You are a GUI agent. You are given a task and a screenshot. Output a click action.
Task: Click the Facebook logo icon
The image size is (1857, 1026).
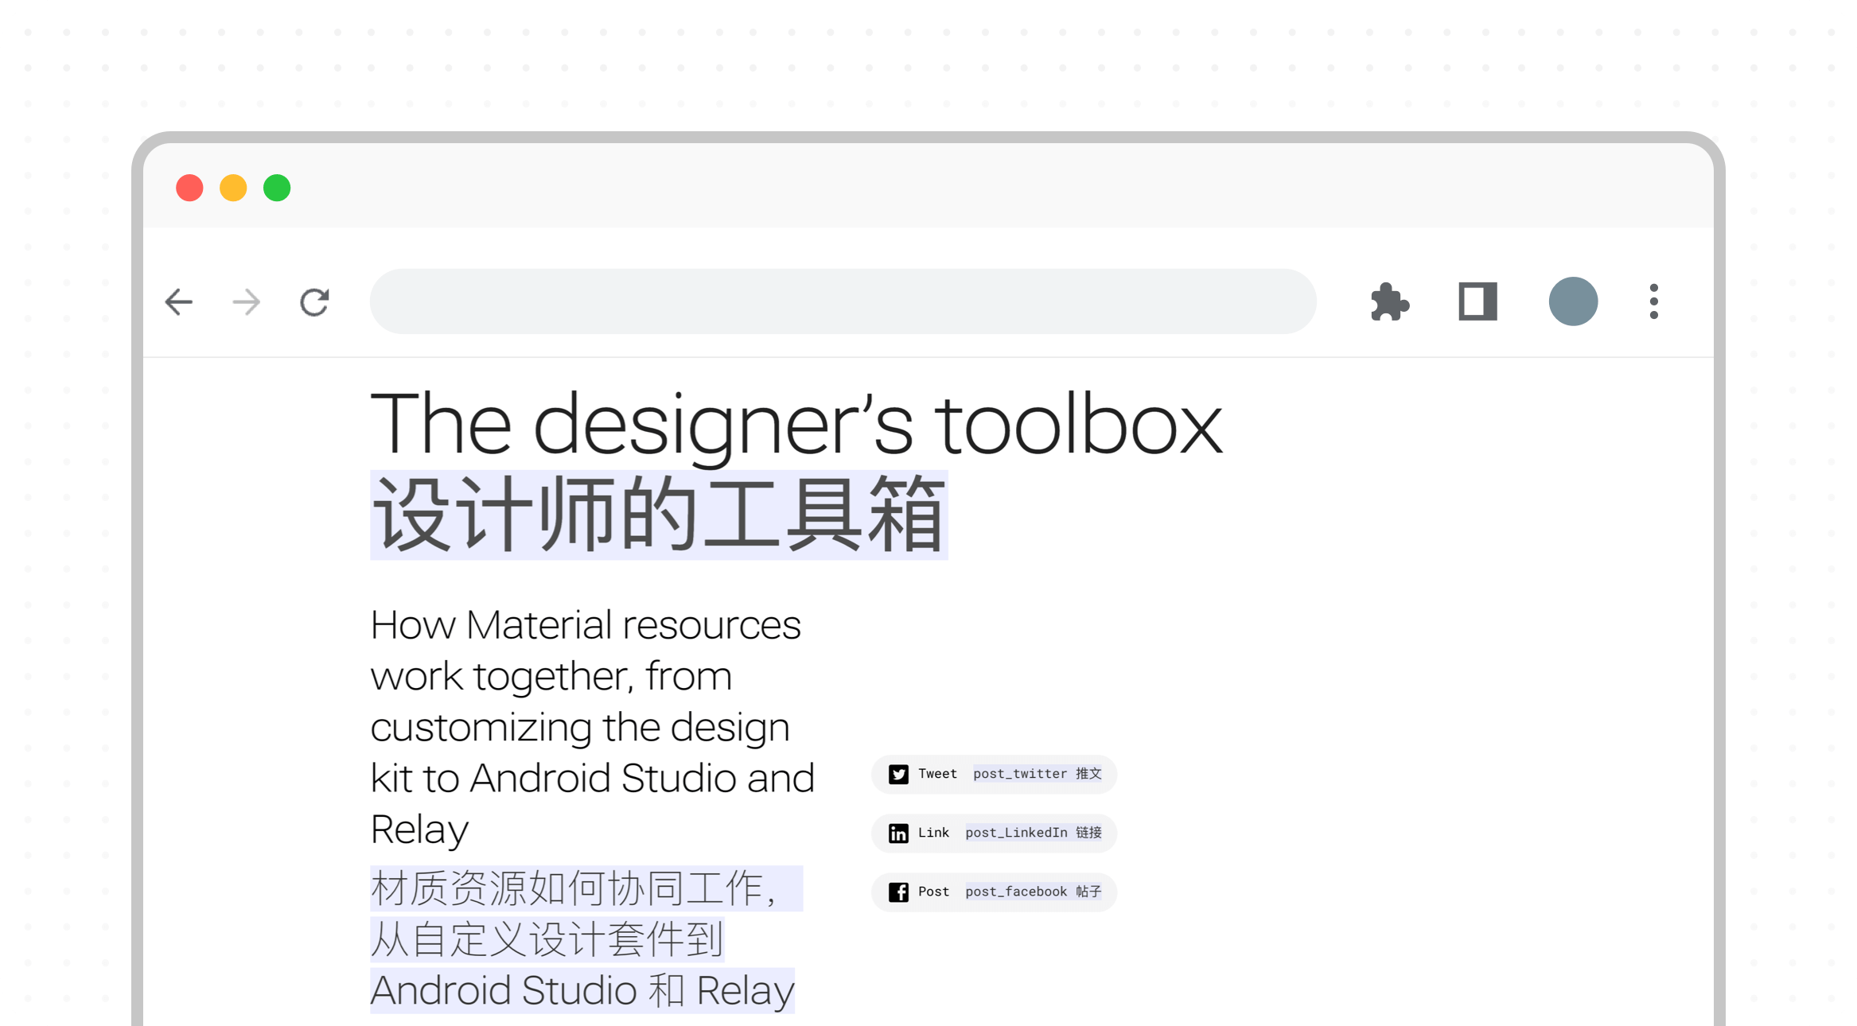click(x=898, y=892)
